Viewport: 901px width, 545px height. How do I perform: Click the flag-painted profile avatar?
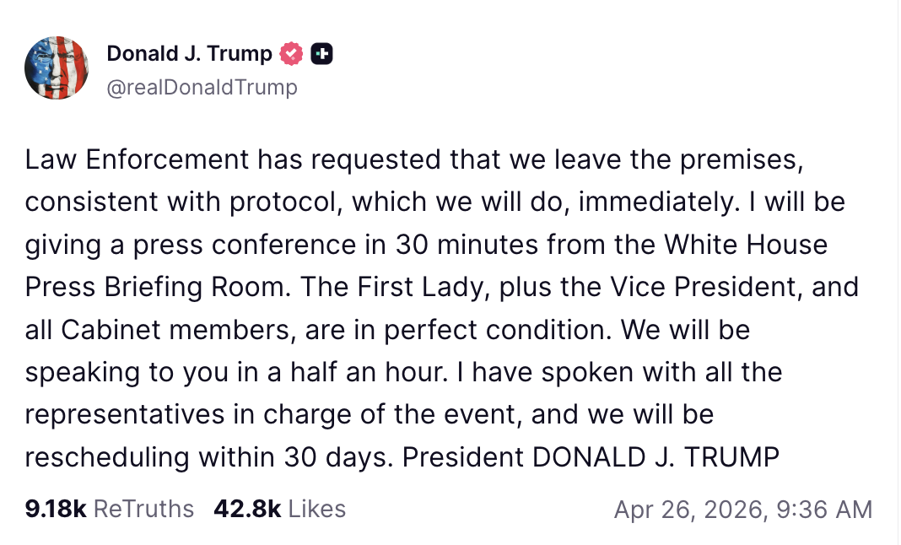[x=57, y=68]
